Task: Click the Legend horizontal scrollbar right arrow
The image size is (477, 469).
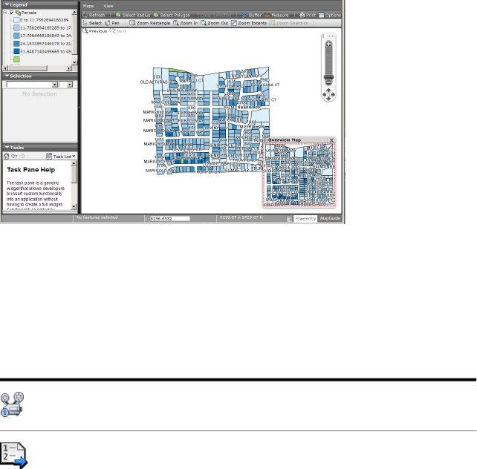Action: coord(69,68)
